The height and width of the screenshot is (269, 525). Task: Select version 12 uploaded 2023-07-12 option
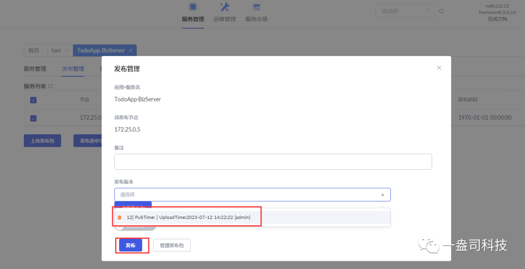[x=252, y=217]
